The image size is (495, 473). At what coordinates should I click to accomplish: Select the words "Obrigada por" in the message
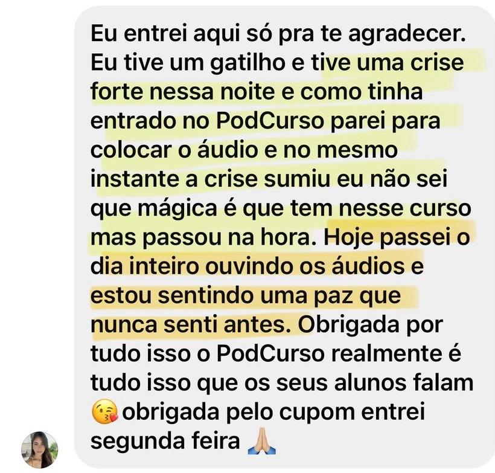coord(371,324)
